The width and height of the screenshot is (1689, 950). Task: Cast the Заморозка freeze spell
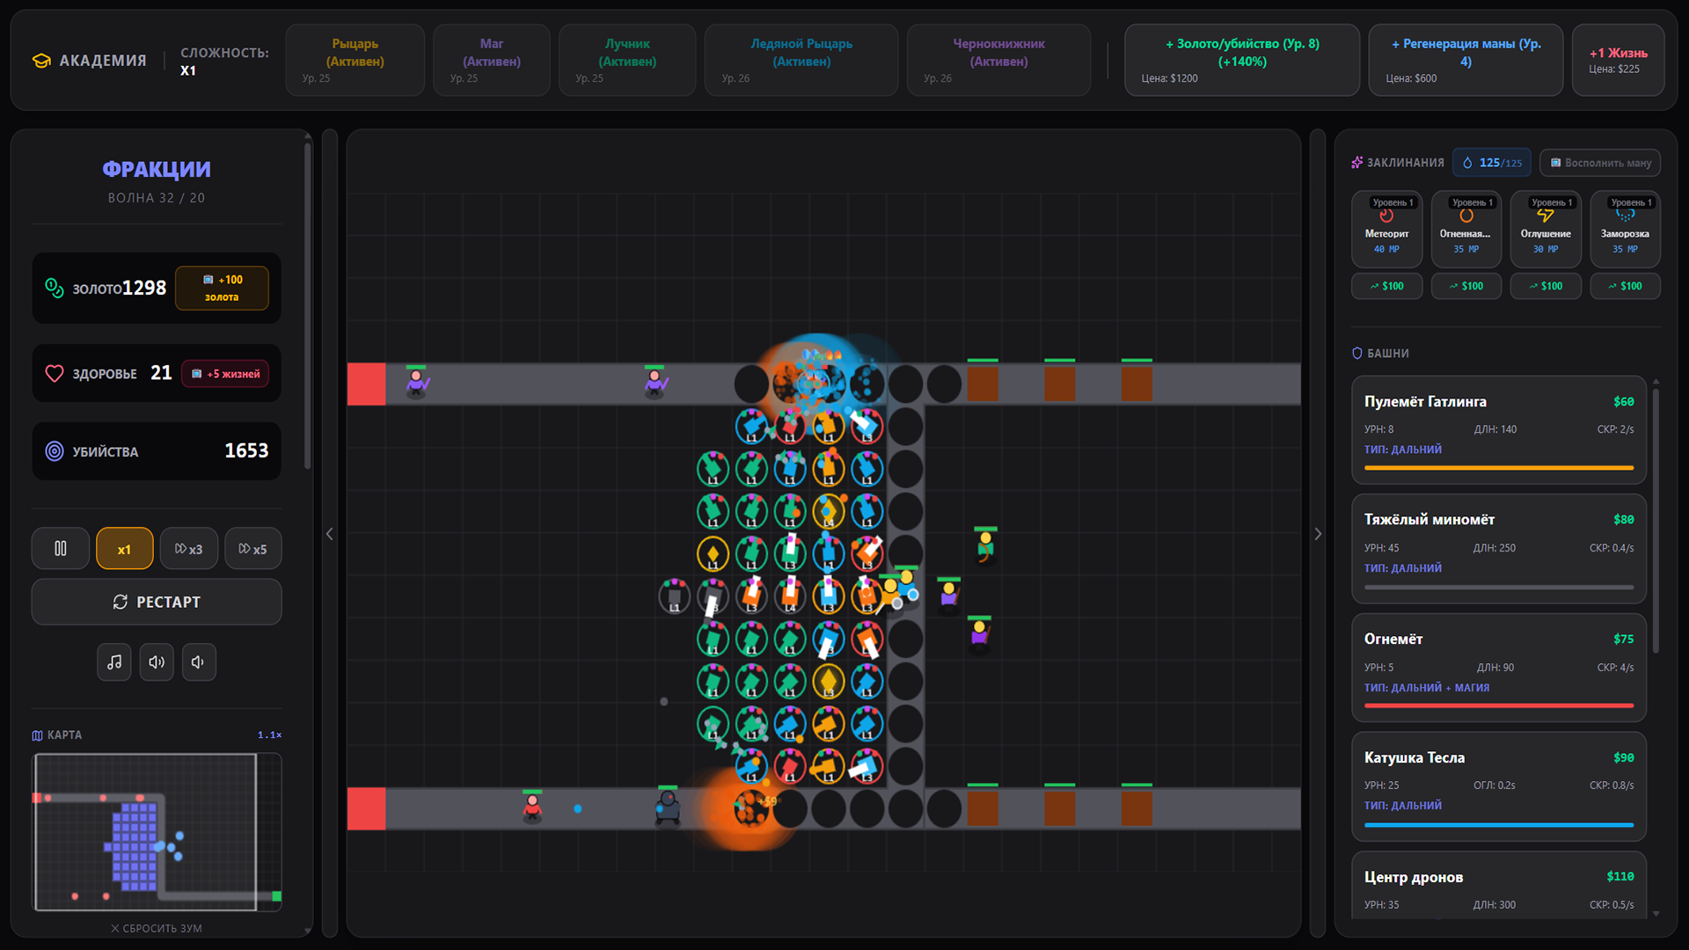(x=1624, y=229)
